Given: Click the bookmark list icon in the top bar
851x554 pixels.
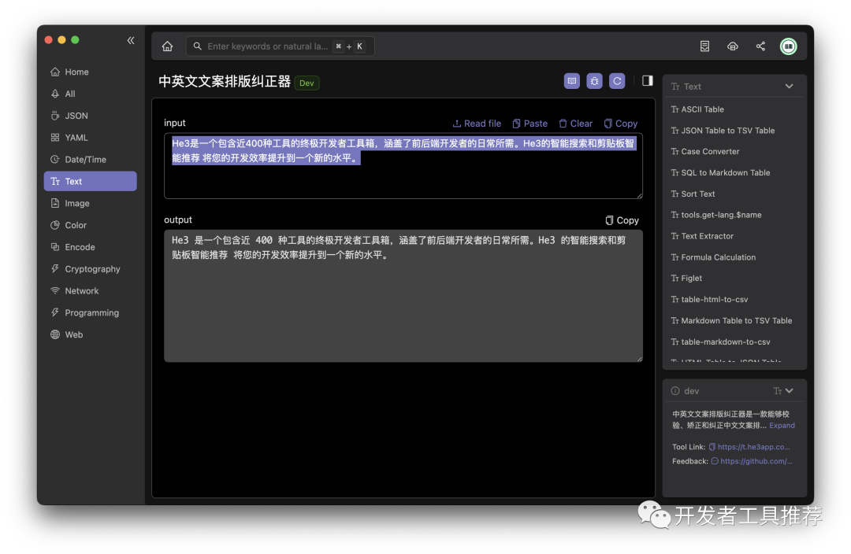Looking at the screenshot, I should click(x=704, y=46).
